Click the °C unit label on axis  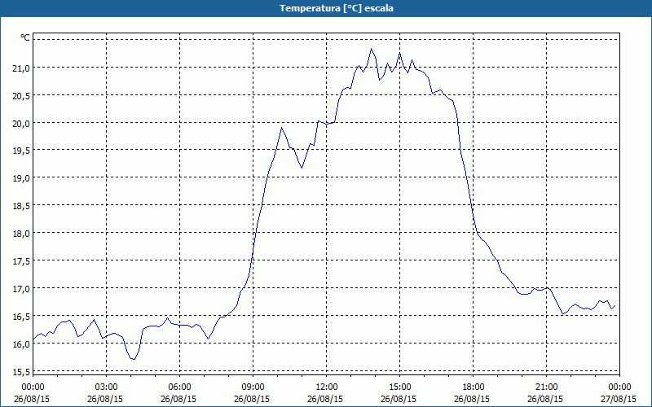(x=25, y=37)
